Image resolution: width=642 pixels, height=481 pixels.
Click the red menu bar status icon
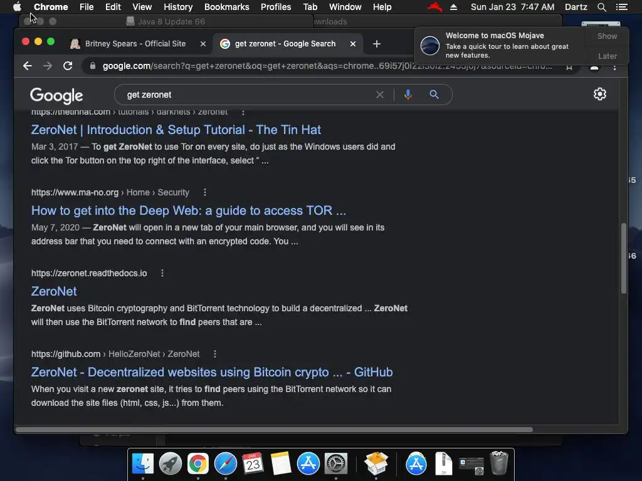(435, 7)
